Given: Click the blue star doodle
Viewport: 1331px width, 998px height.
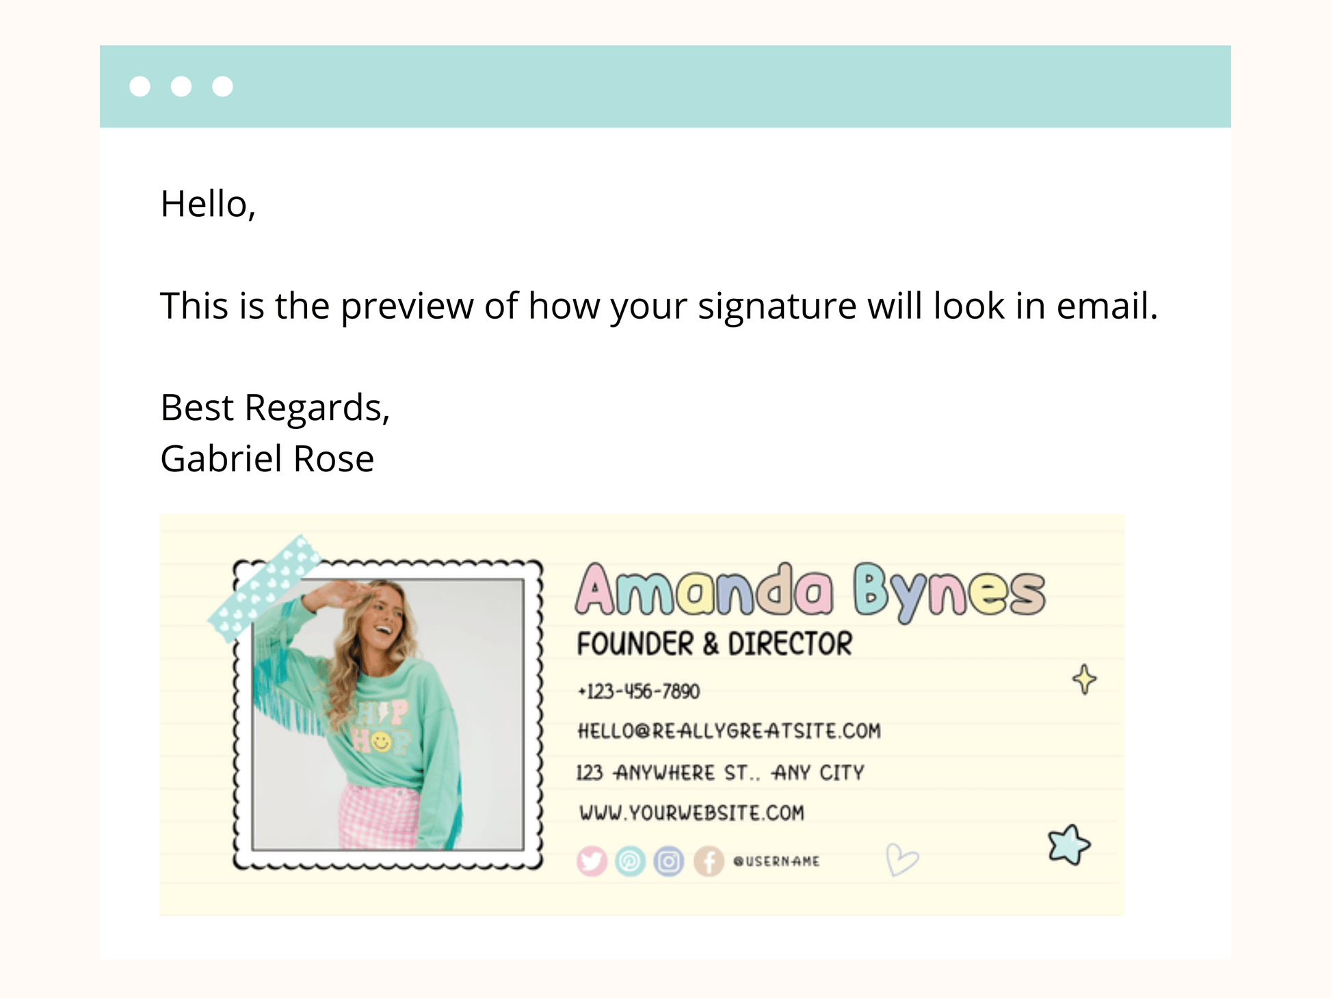Looking at the screenshot, I should pyautogui.click(x=1068, y=845).
